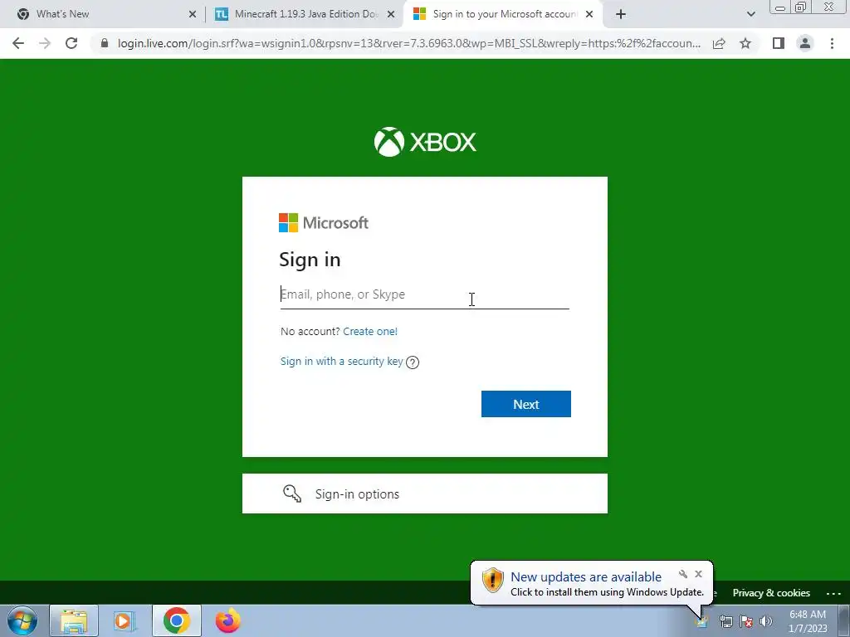
Task: Click the padlock site info icon
Action: point(105,43)
